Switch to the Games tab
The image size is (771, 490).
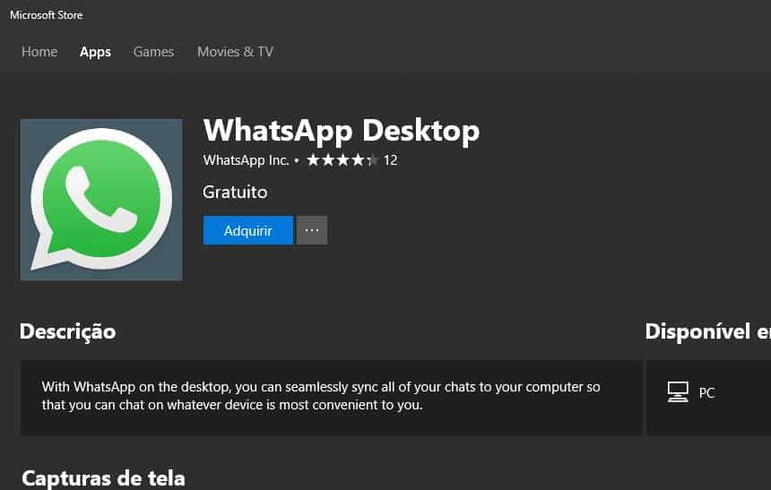pyautogui.click(x=153, y=52)
